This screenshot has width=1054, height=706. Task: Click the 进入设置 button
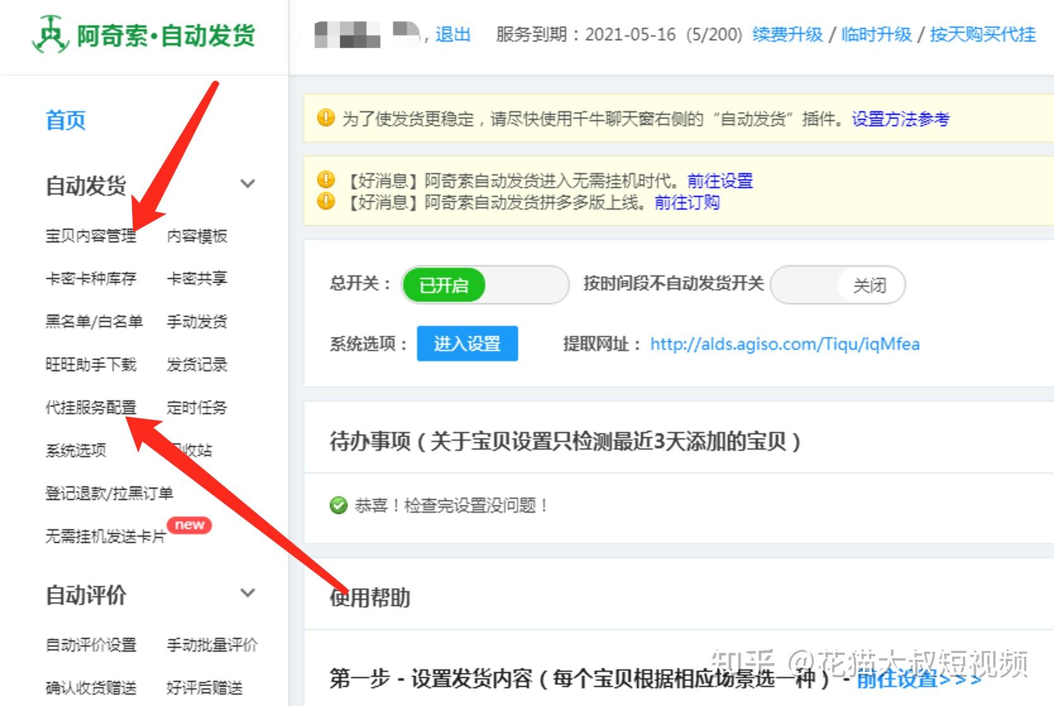(467, 344)
